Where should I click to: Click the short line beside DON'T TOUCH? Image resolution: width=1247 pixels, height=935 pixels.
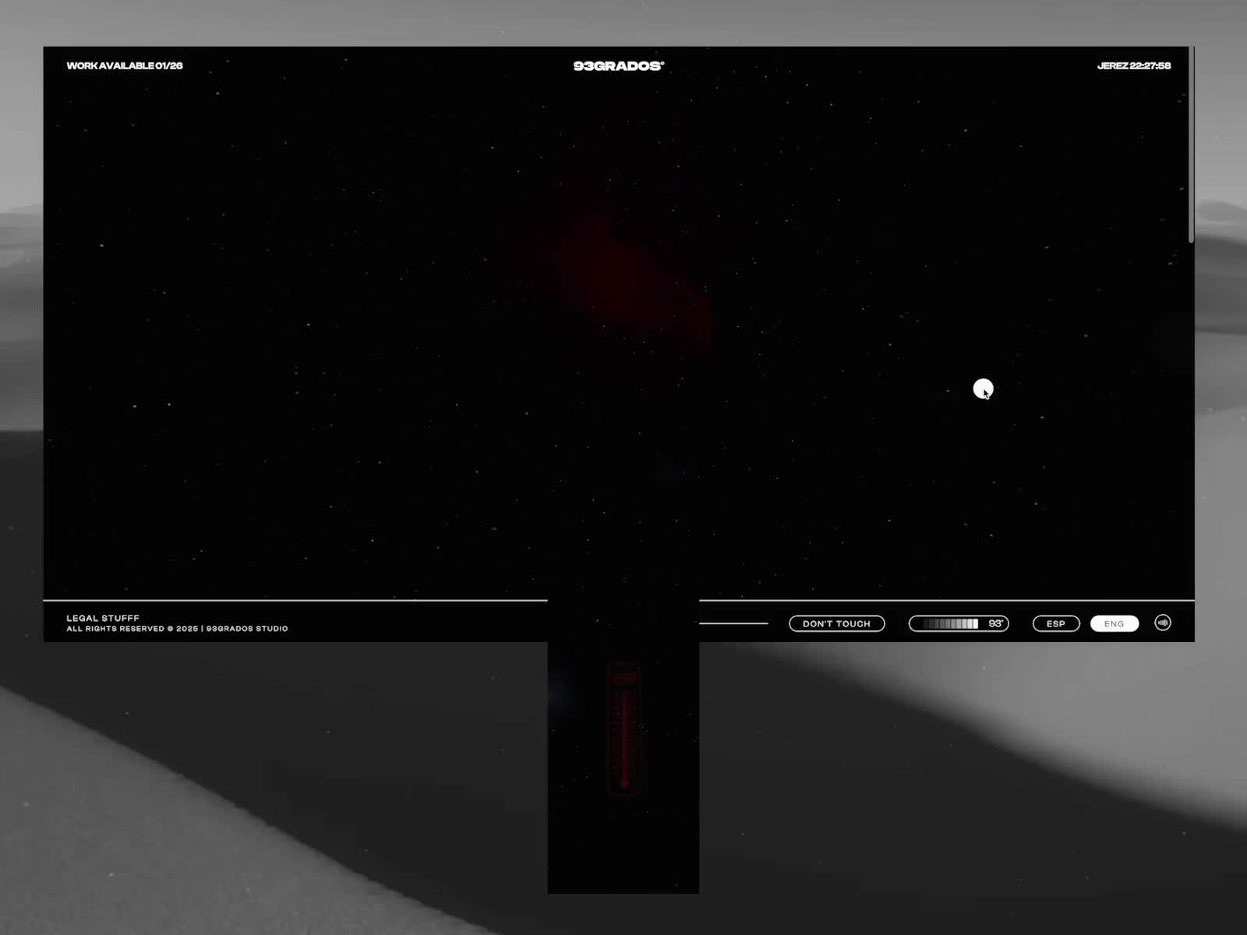click(x=733, y=623)
